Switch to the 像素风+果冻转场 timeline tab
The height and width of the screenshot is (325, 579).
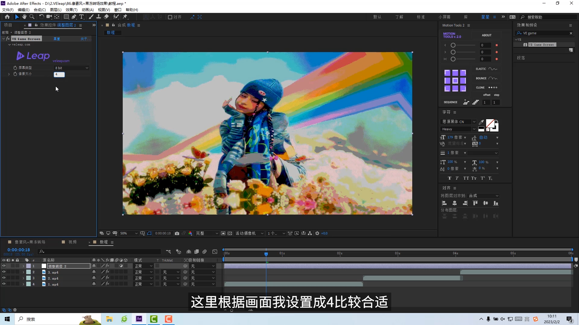[x=30, y=242]
